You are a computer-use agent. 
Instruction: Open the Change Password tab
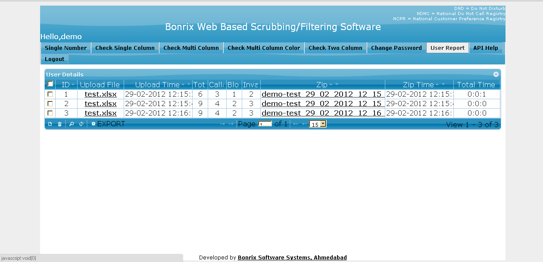pos(396,48)
